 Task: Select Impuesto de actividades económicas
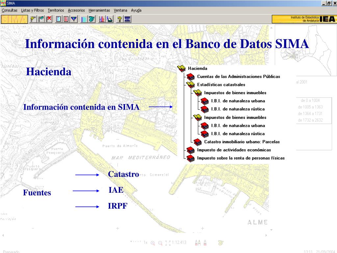click(234, 150)
